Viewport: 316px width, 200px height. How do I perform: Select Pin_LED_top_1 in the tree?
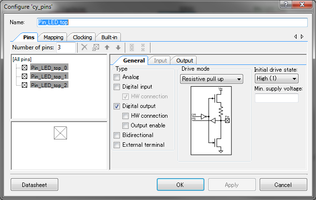49,77
